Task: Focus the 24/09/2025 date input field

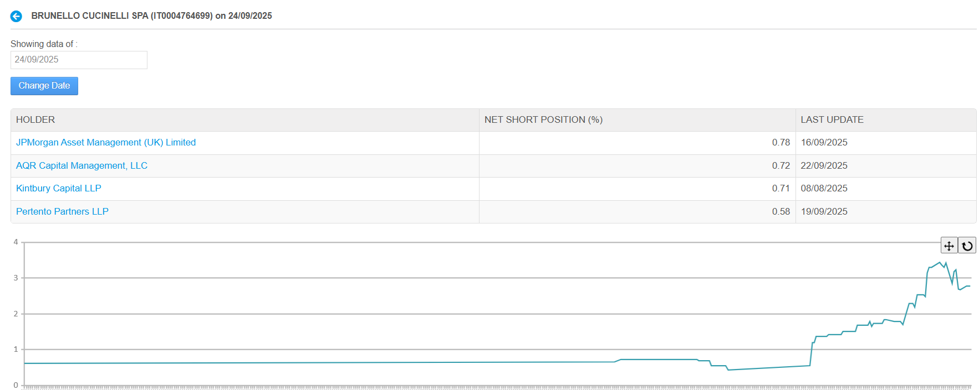Action: click(79, 60)
